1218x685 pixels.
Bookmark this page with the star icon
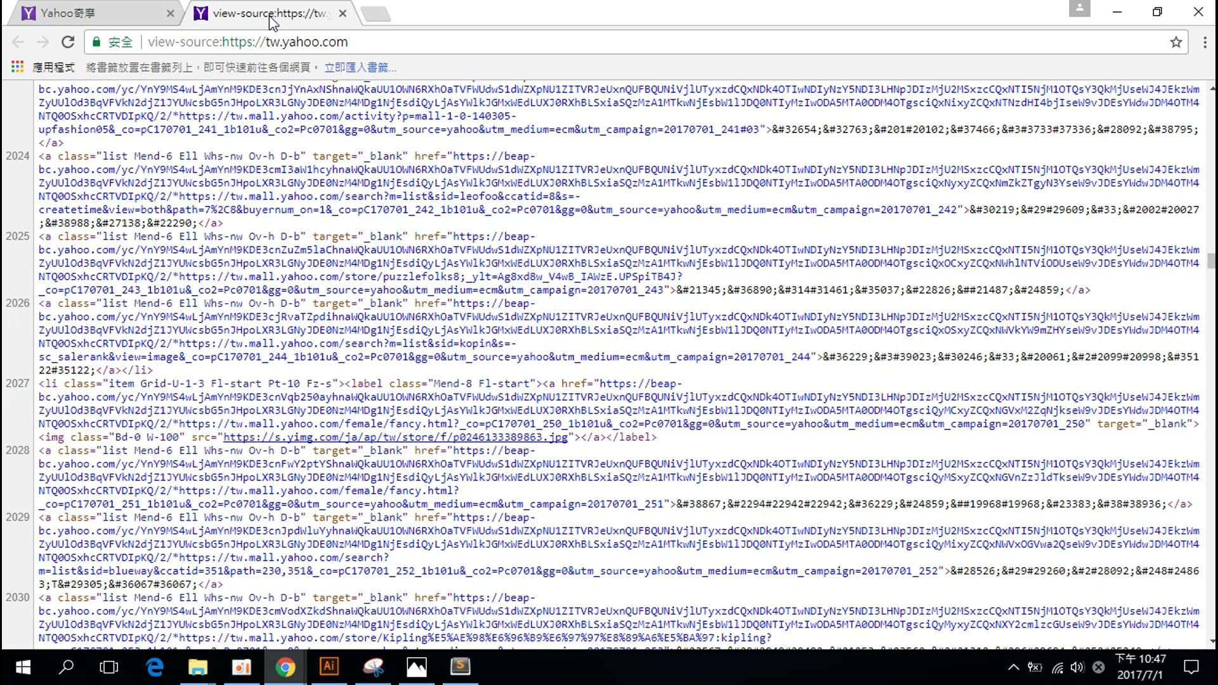1175,42
